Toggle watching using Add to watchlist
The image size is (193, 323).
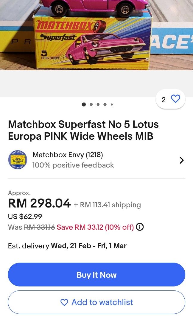(x=96, y=302)
